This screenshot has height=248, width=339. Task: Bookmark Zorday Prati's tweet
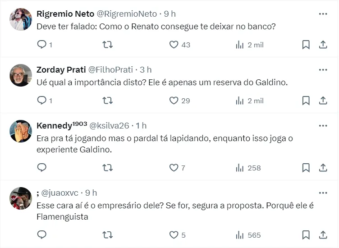tap(306, 101)
